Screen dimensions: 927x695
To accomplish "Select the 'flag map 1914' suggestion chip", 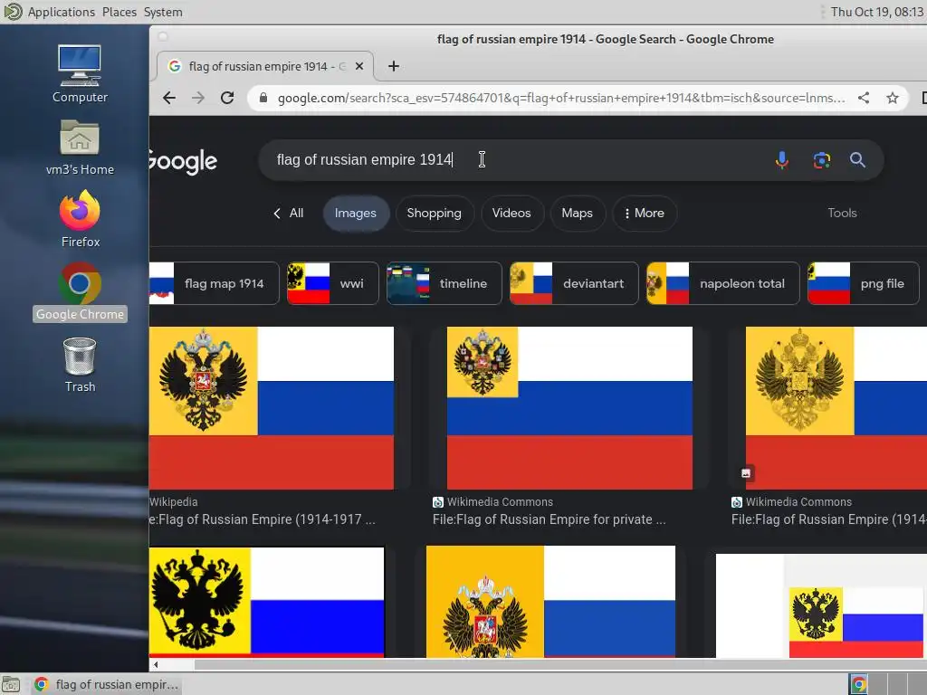I will click(214, 283).
